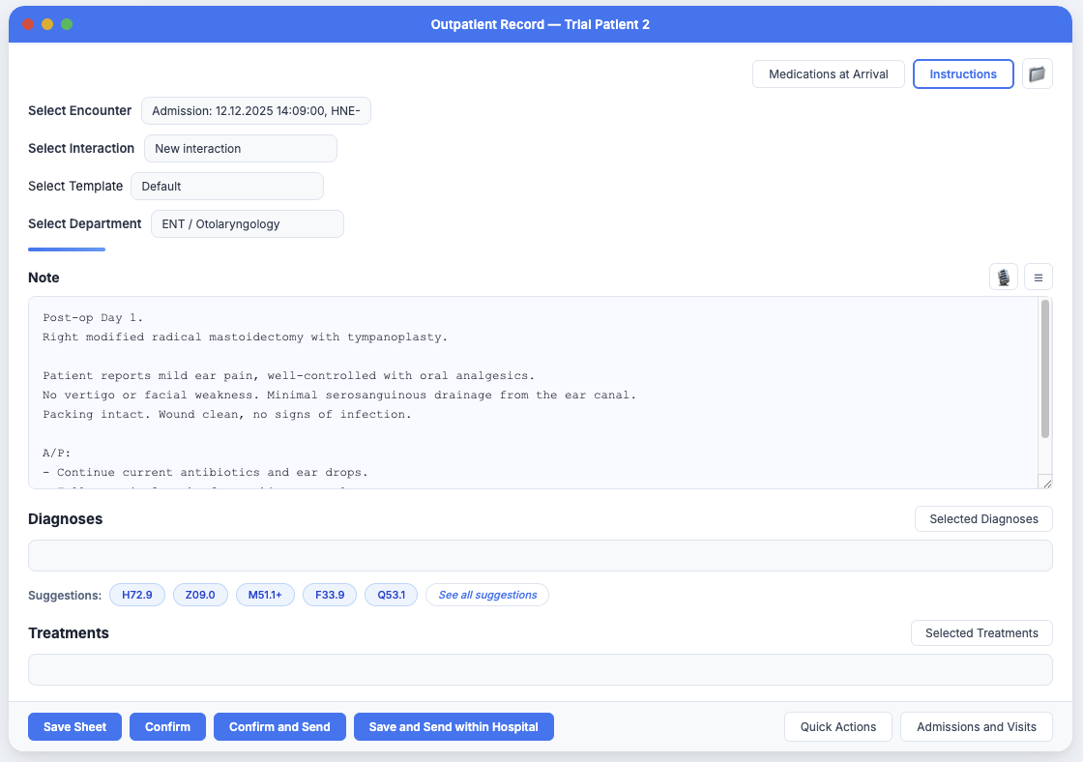Open the Select Encounter dropdown
Image resolution: width=1083 pixels, height=762 pixels.
click(256, 111)
